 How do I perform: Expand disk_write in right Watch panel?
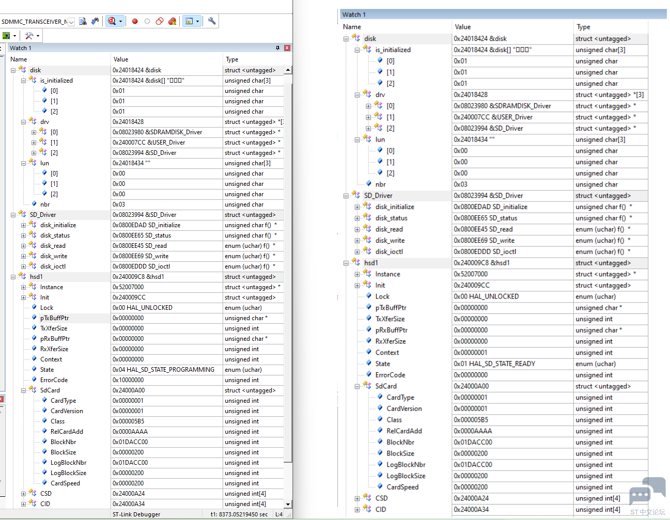click(357, 241)
